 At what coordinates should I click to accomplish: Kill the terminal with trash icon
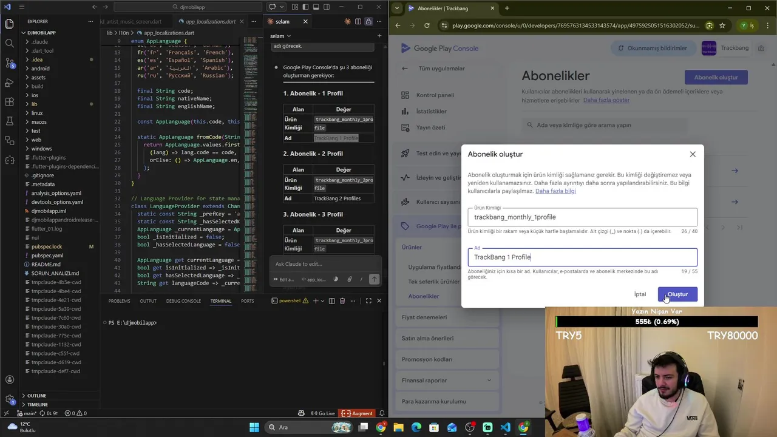[342, 301]
